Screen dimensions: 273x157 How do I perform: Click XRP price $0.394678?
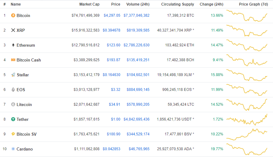pos(111,30)
